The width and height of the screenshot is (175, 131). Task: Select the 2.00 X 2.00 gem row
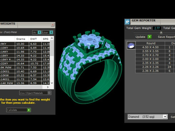pos(155,59)
